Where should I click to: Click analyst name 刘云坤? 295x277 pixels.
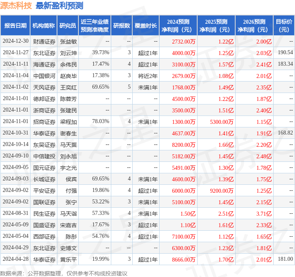click(x=69, y=53)
